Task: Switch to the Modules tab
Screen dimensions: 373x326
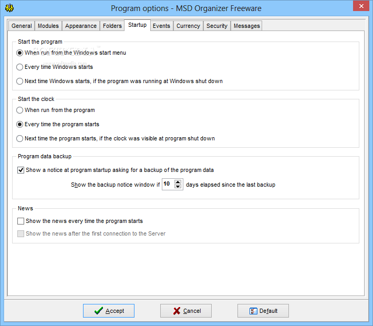Action: [x=48, y=26]
